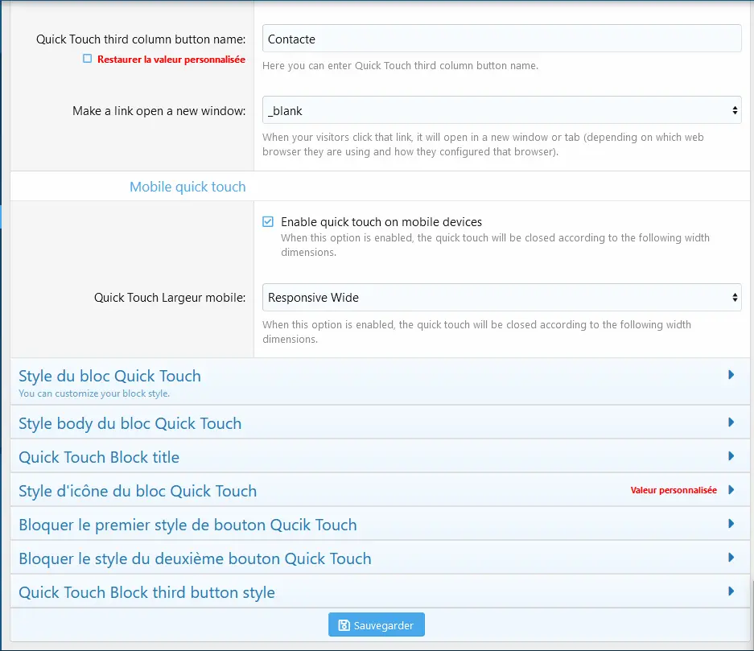Open the Mobile quick touch tab heading
Image resolution: width=754 pixels, height=651 pixels.
(x=187, y=187)
